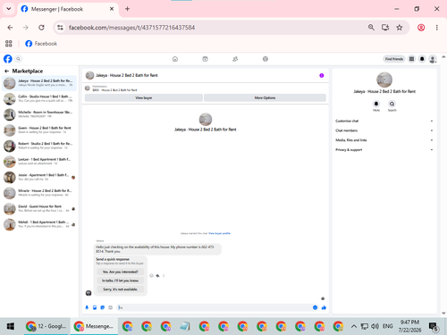Open the tab search dropdown in Chrome
The image size is (447, 335).
click(9, 9)
